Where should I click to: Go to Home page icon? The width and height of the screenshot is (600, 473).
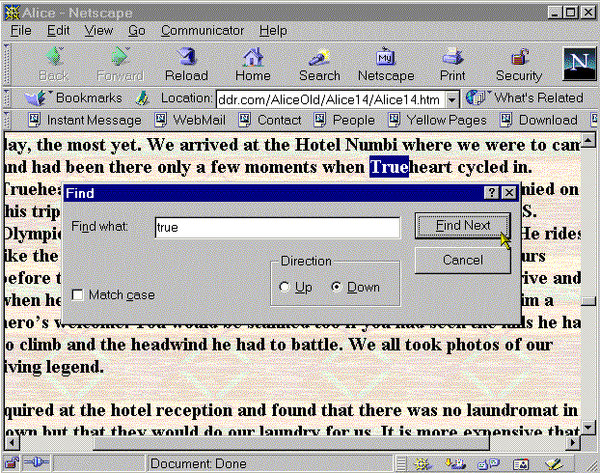point(253,64)
